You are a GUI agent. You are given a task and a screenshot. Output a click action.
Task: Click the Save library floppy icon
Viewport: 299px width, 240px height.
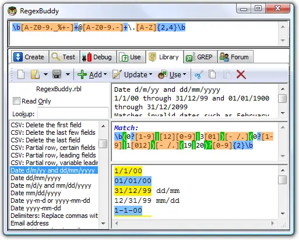pos(57,74)
